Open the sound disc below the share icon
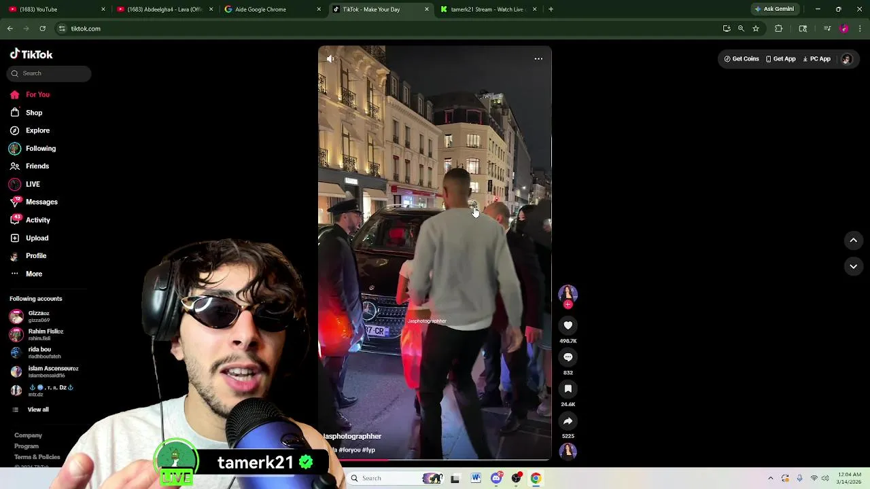 click(x=568, y=451)
